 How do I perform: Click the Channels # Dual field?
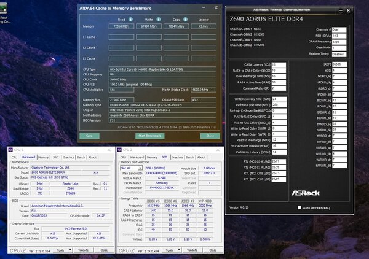(339, 29)
